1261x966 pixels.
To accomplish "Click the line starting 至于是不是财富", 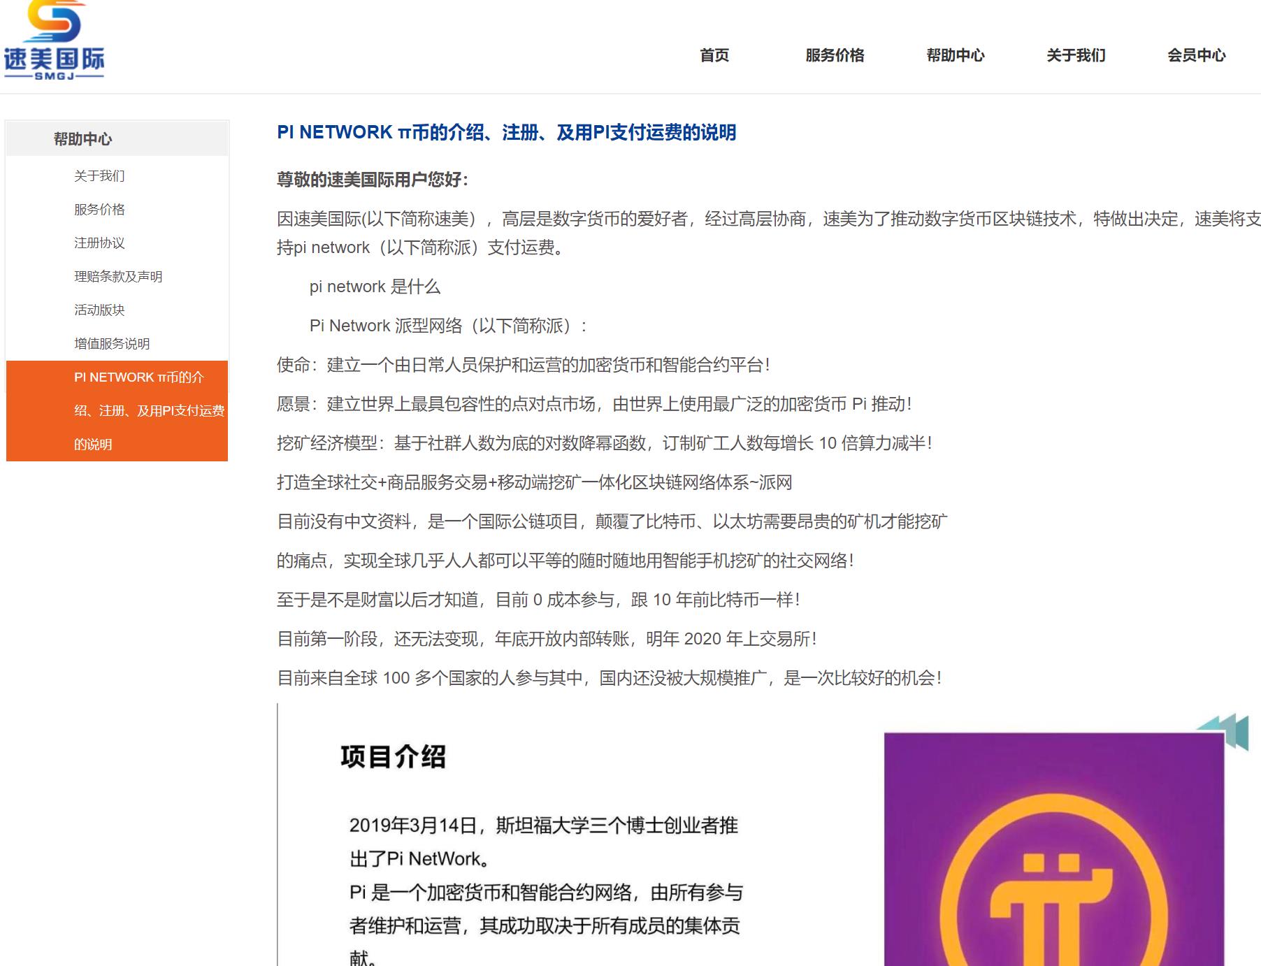I will (538, 600).
